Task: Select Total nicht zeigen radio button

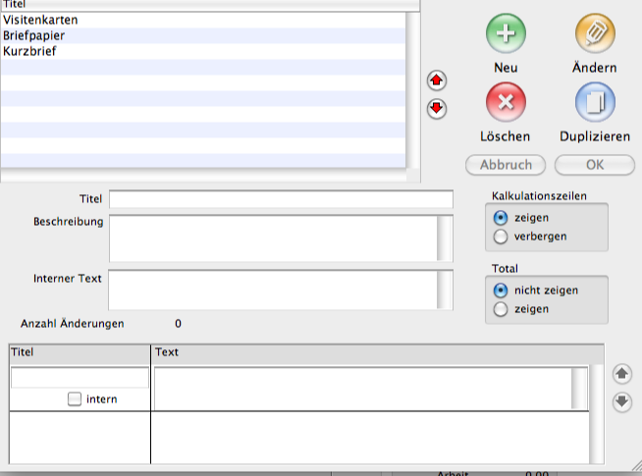Action: (501, 291)
